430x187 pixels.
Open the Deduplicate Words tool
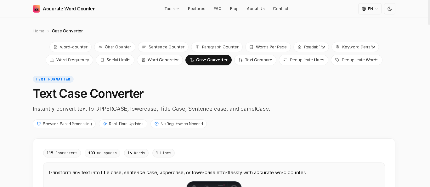click(357, 60)
